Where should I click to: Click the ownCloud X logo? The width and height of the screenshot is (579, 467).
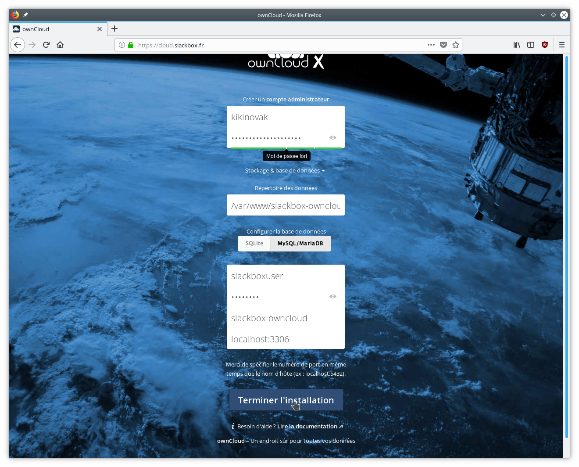click(x=286, y=61)
